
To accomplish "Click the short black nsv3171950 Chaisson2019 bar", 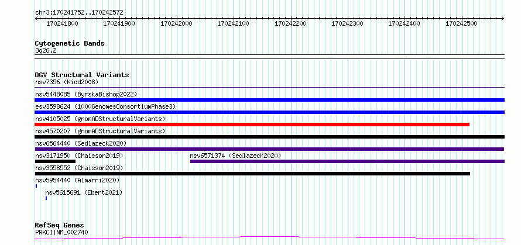I will coord(55,161).
